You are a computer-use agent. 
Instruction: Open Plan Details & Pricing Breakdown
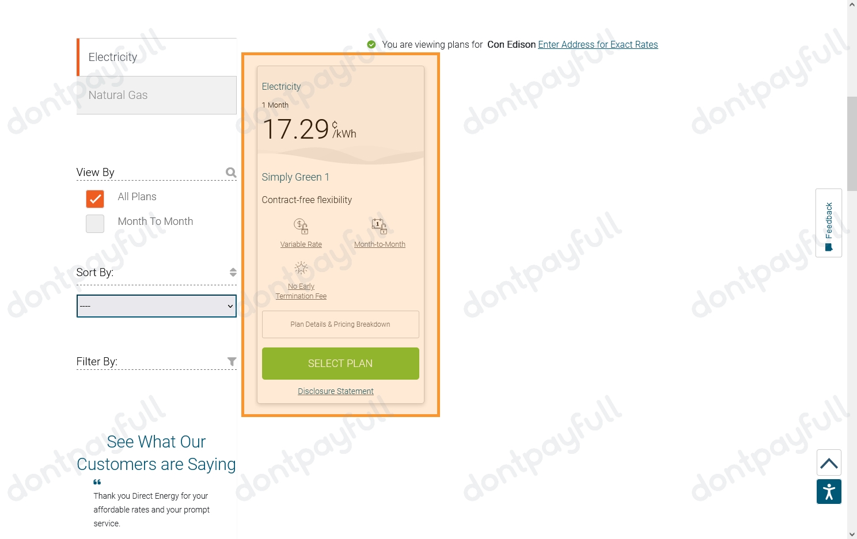340,324
